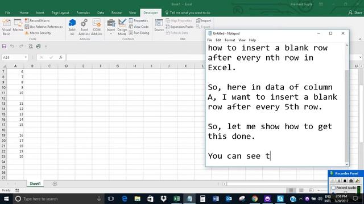Click the Insert Function fx icon
This screenshot has height=204, width=364.
(61, 57)
